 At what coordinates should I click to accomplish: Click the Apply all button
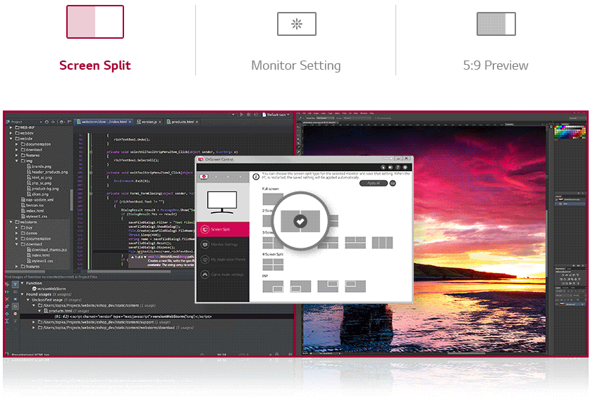coord(374,184)
